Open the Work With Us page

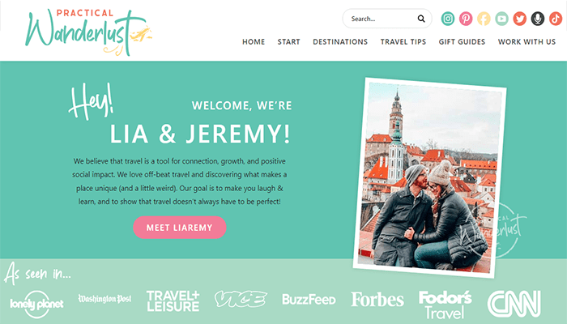click(526, 42)
